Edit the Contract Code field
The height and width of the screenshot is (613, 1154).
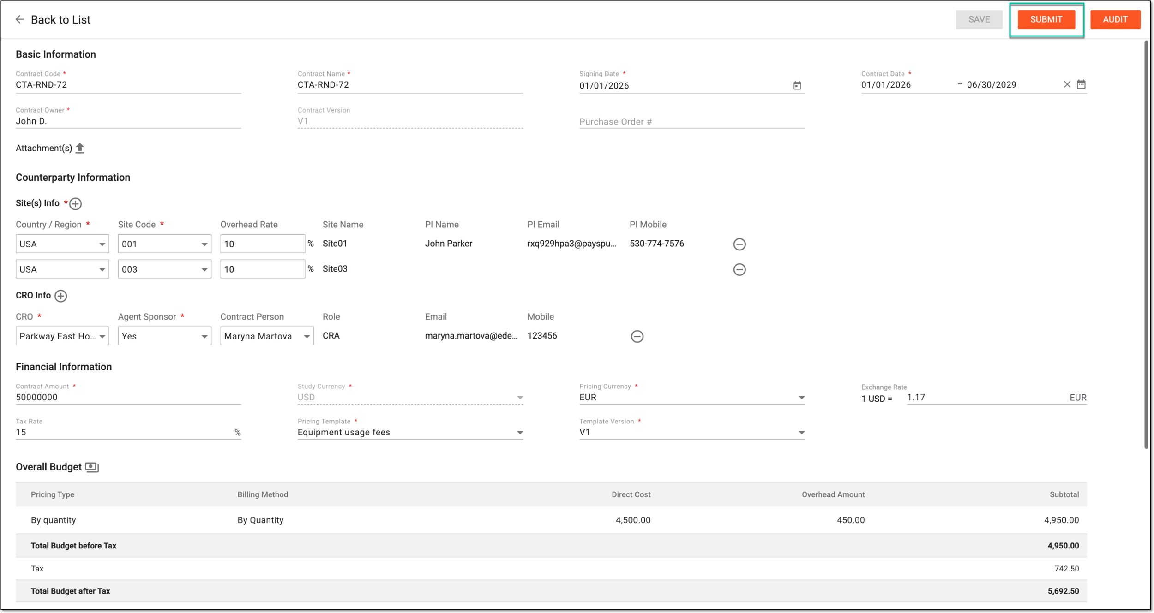coord(128,85)
